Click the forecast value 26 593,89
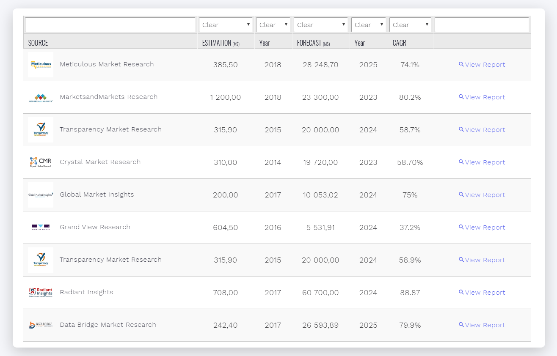The height and width of the screenshot is (356, 557). (320, 325)
